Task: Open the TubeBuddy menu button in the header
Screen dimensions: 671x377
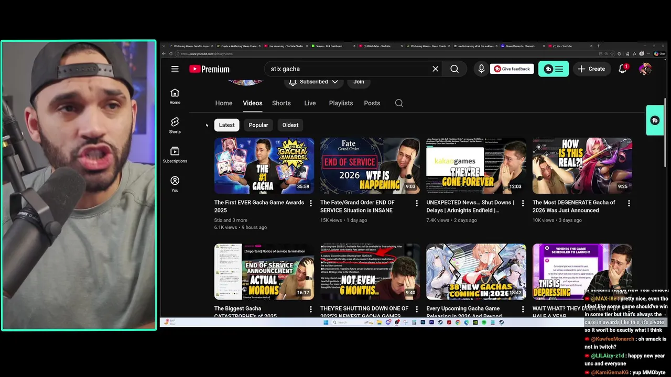Action: (x=554, y=69)
